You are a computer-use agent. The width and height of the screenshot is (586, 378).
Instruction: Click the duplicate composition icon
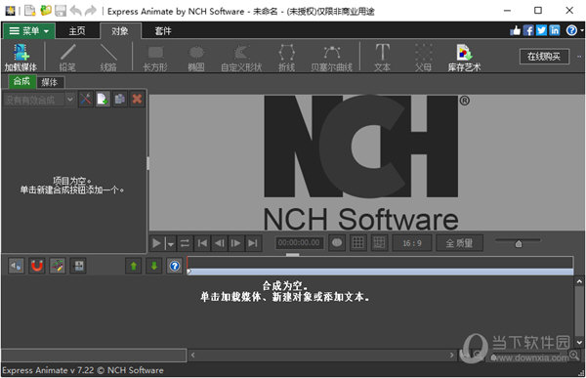click(120, 99)
